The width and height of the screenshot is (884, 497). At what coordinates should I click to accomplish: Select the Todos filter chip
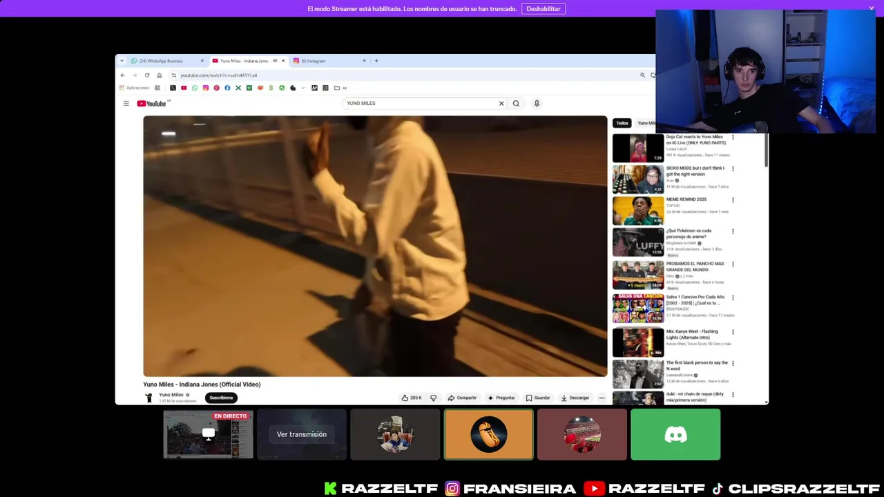coord(622,123)
